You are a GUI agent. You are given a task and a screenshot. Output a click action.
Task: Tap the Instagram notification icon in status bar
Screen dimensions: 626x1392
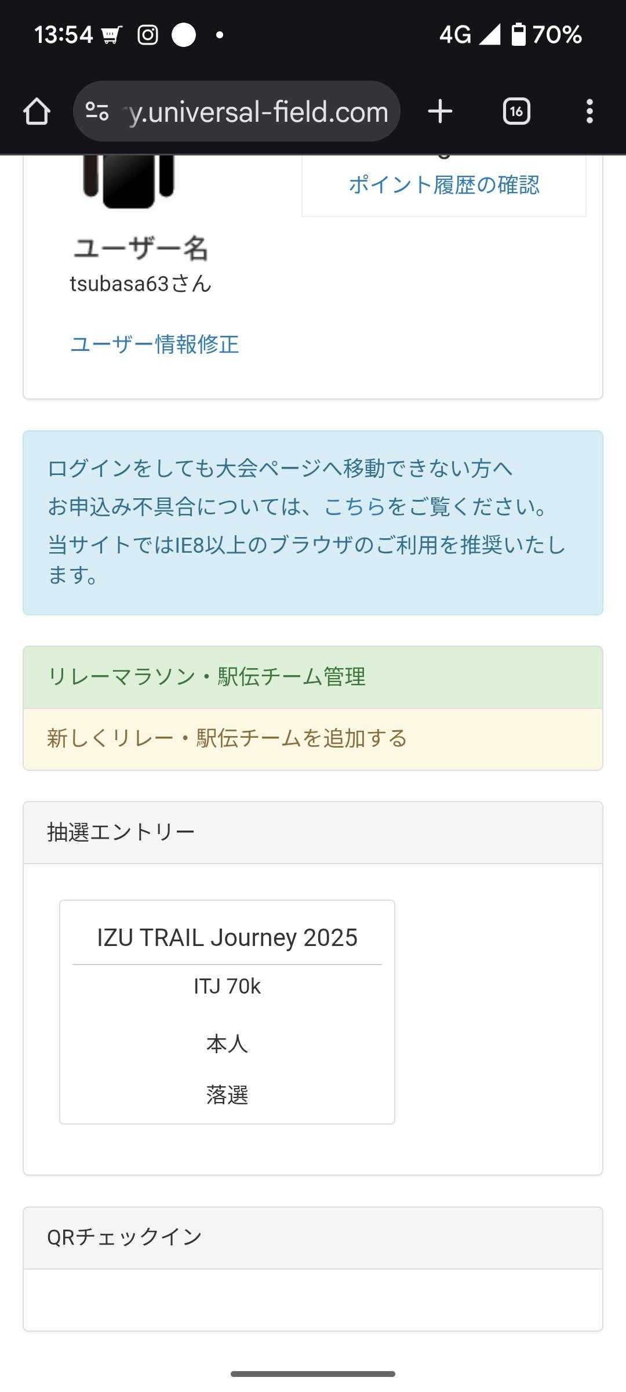[147, 35]
